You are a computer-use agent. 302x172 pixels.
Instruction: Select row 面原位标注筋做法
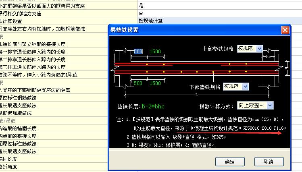tap(54, 144)
